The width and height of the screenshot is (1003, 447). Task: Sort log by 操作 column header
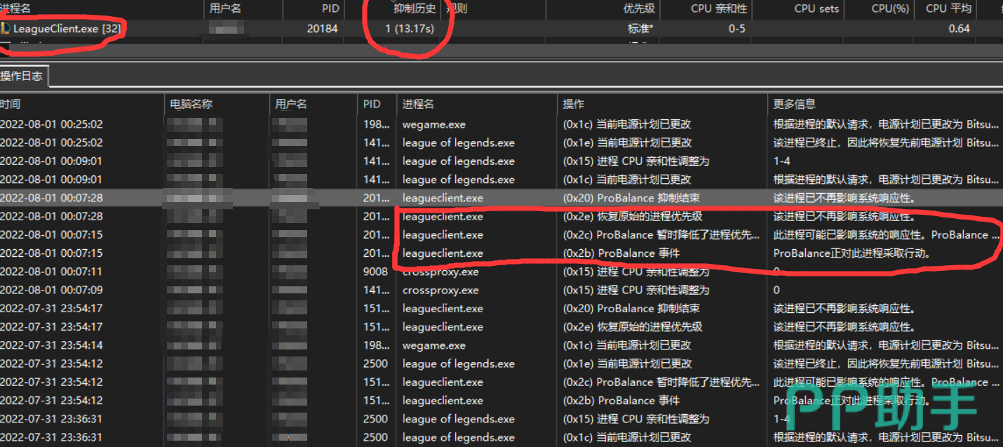(573, 104)
